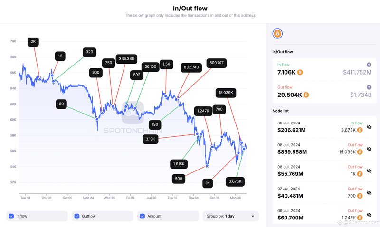Click the help icon beside Out flow value
The image size is (380, 227).
[369, 87]
